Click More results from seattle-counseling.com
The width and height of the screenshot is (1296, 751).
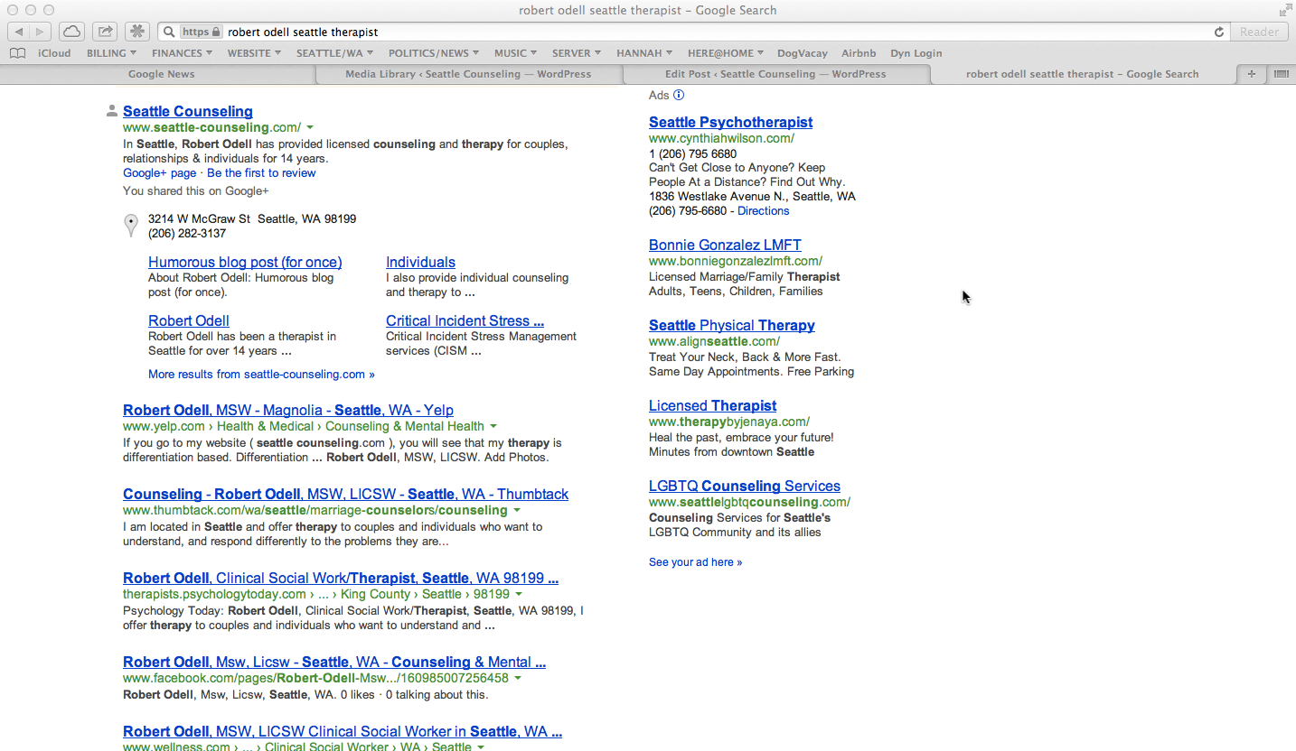261,374
